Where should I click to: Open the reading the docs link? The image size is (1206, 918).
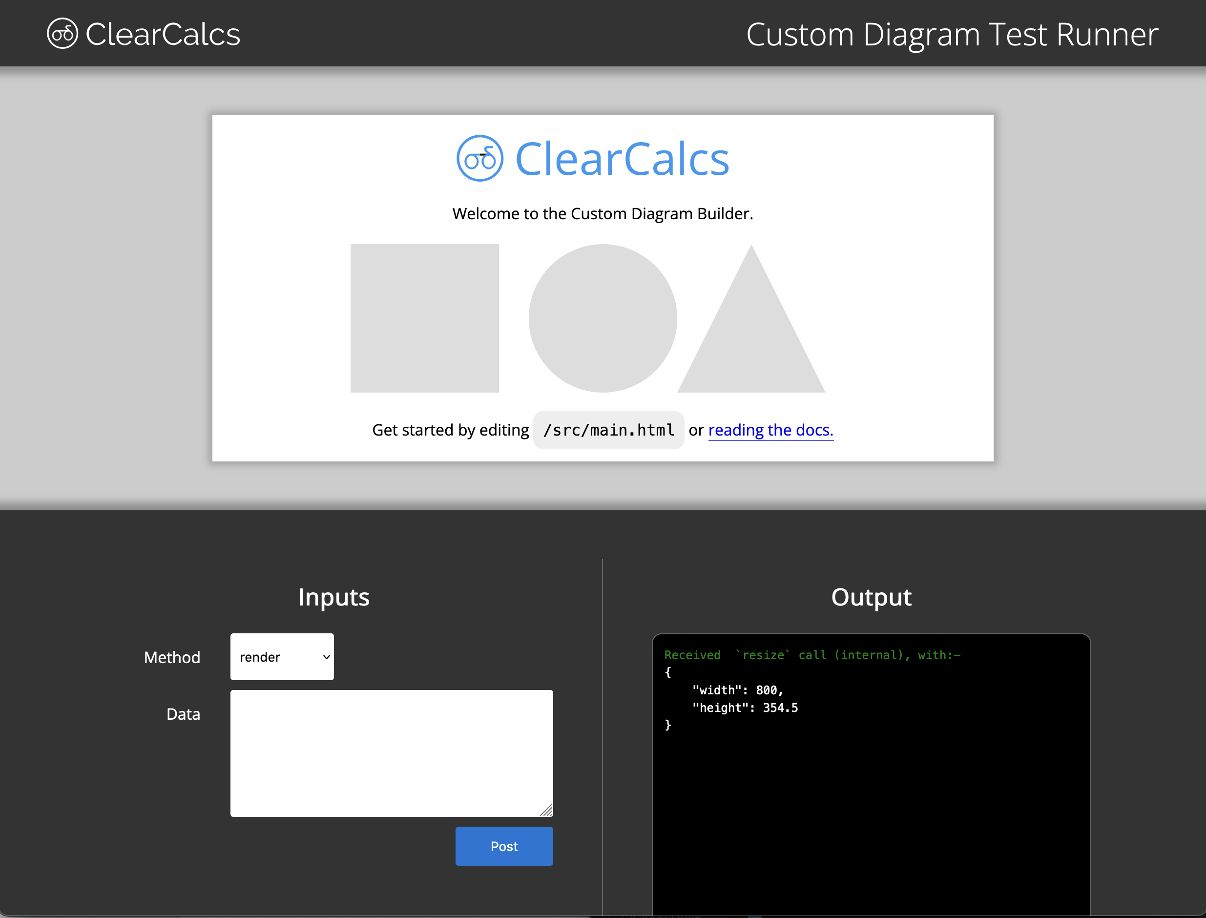770,430
